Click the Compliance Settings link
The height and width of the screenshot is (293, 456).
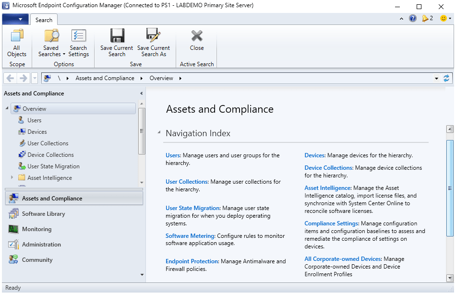click(x=331, y=223)
